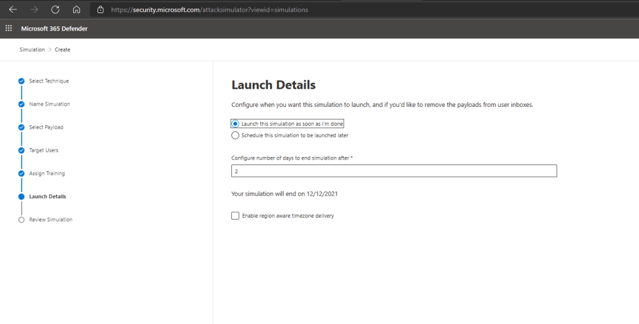Open the Name Simulation step

click(x=49, y=104)
